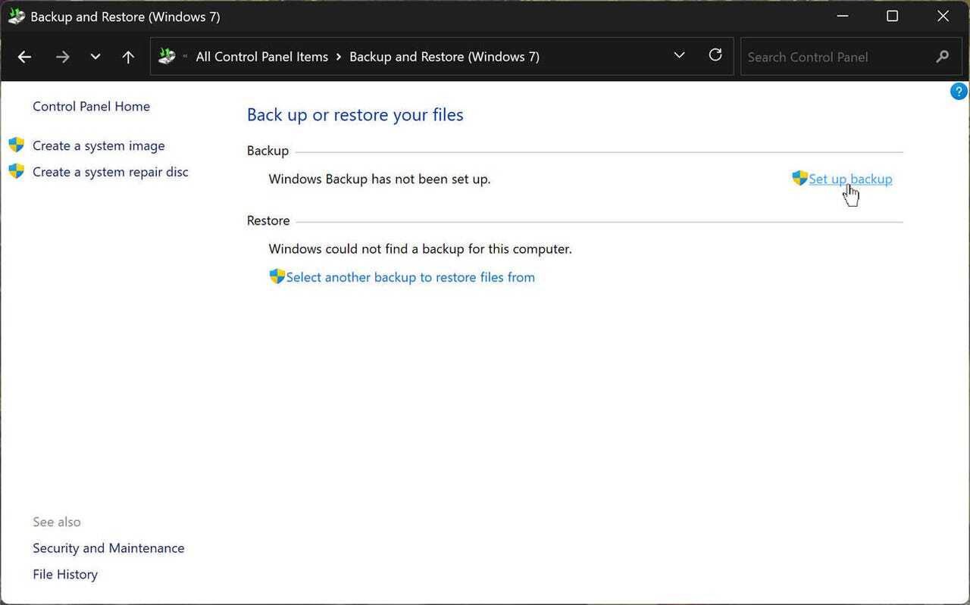Click the Search Control Panel field
Image resolution: width=970 pixels, height=605 pixels.
click(x=834, y=57)
